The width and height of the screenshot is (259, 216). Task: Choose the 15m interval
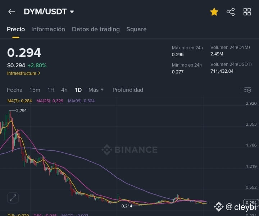(35, 90)
